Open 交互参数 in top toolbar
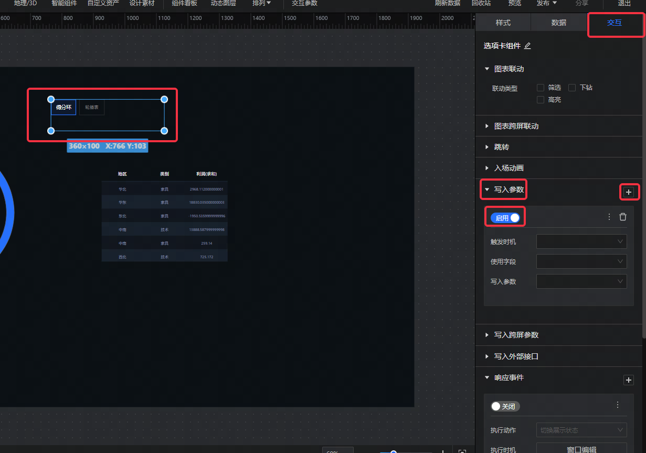Image resolution: width=646 pixels, height=453 pixels. tap(305, 3)
